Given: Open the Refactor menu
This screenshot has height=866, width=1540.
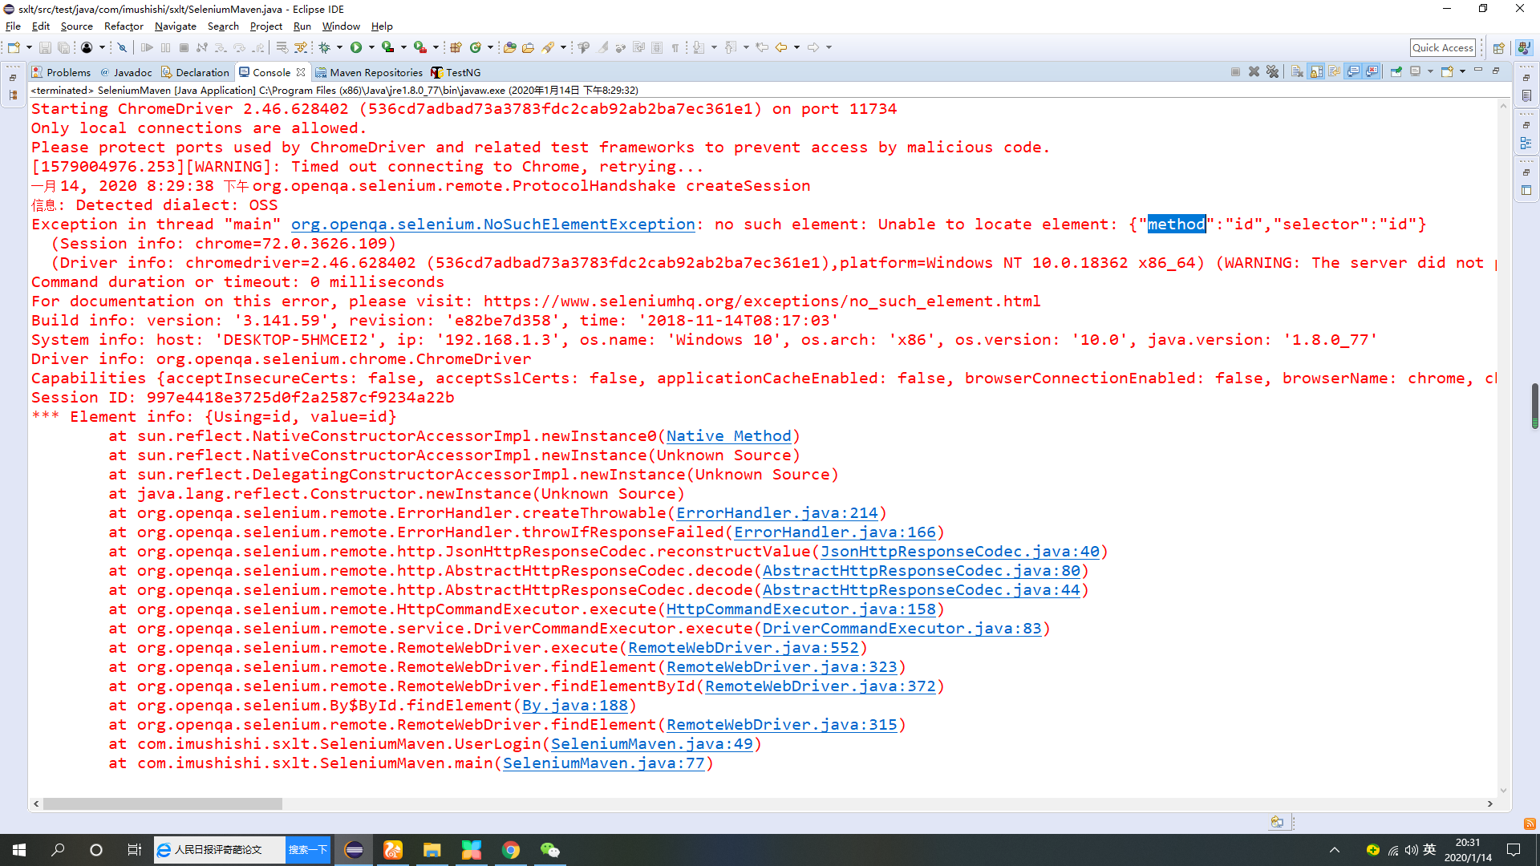Looking at the screenshot, I should pyautogui.click(x=124, y=26).
